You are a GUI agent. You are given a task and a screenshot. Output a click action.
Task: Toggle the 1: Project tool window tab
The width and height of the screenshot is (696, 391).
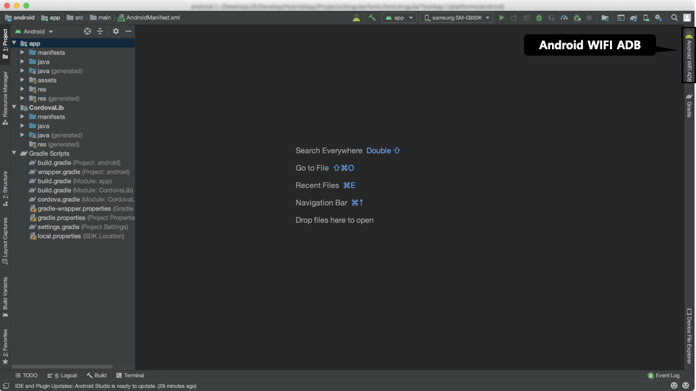click(5, 43)
